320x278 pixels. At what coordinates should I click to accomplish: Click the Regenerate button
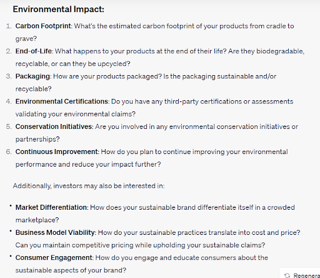300,274
